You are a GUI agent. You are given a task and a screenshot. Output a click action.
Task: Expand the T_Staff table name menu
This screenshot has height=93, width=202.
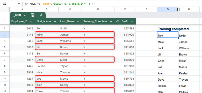point(25,15)
